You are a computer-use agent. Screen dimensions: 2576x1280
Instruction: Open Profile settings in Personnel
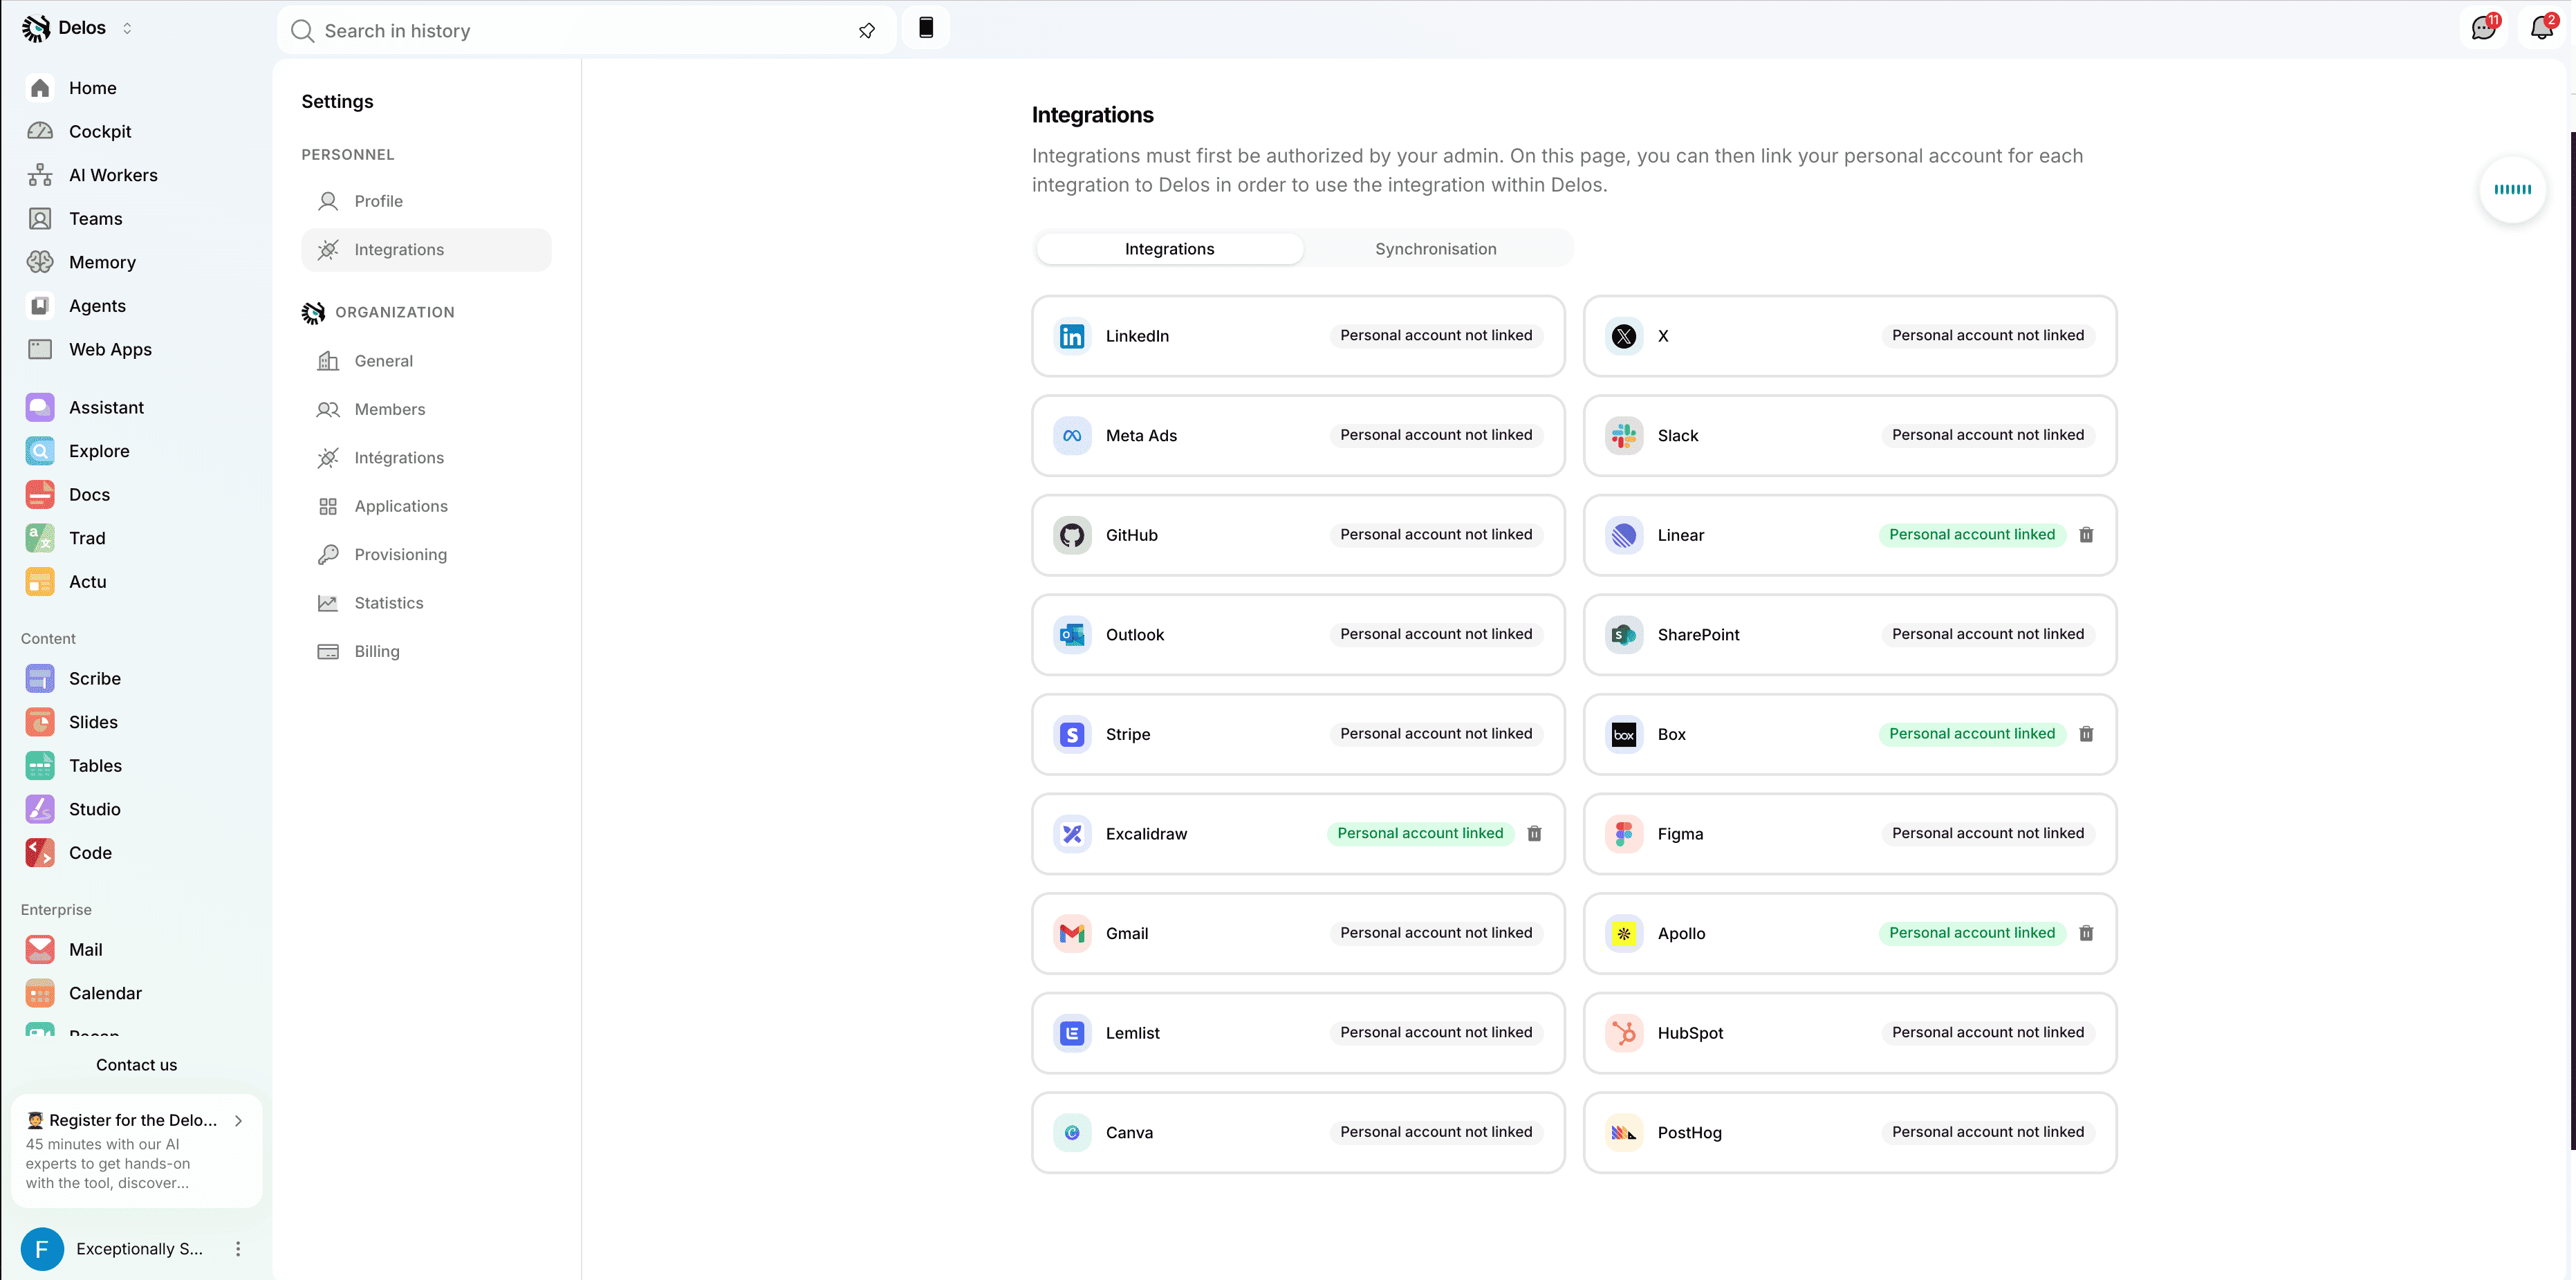coord(426,201)
